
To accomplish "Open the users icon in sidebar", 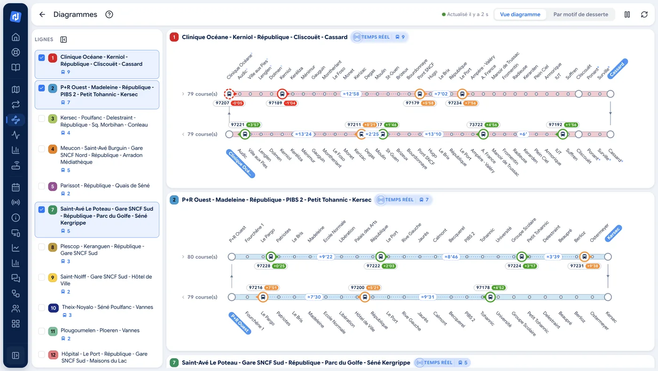I will (16, 308).
